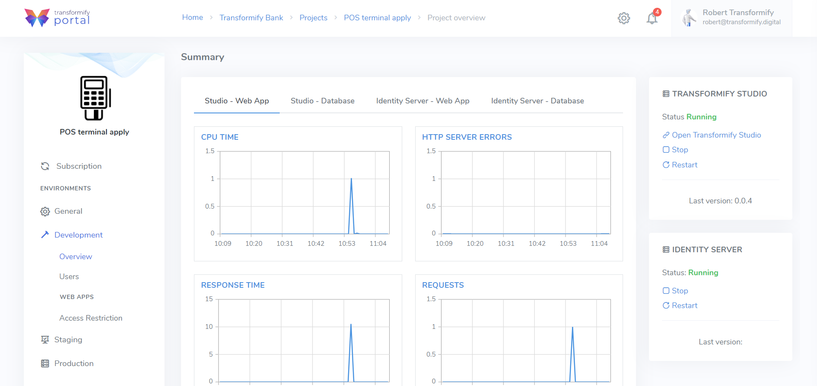Image resolution: width=817 pixels, height=386 pixels.
Task: Open POS terminal apply breadcrumb link
Action: [x=378, y=18]
